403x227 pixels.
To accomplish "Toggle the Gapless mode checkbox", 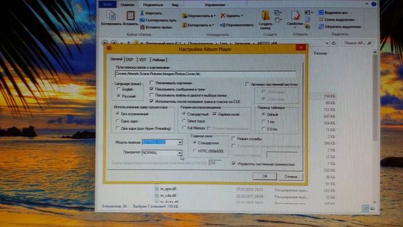I will coord(215,114).
